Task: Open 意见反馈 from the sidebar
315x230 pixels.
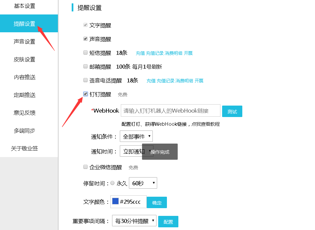Action: 25,113
